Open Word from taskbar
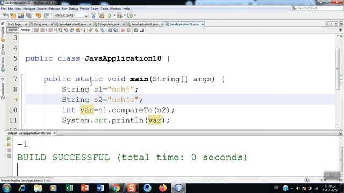The height and width of the screenshot is (193, 344). 101,188
